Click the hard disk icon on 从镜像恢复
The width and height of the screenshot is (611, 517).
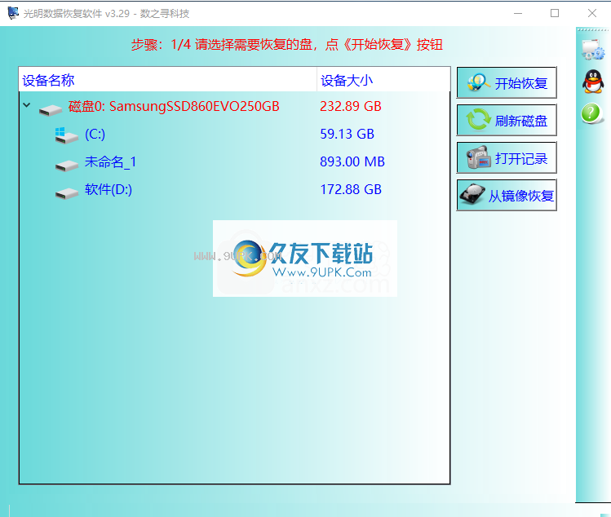pos(472,194)
